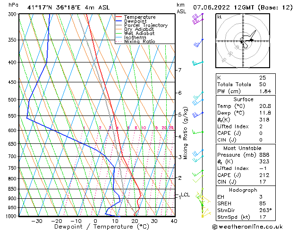Click the "km ASL" altitude axis label
Image resolution: width=297 pixels, height=230 pixels.
[x=181, y=8]
